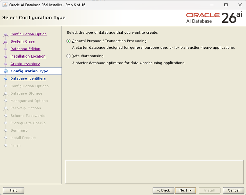The width and height of the screenshot is (246, 195).
Task: Jump to the Database Edition step
Action: [25, 49]
